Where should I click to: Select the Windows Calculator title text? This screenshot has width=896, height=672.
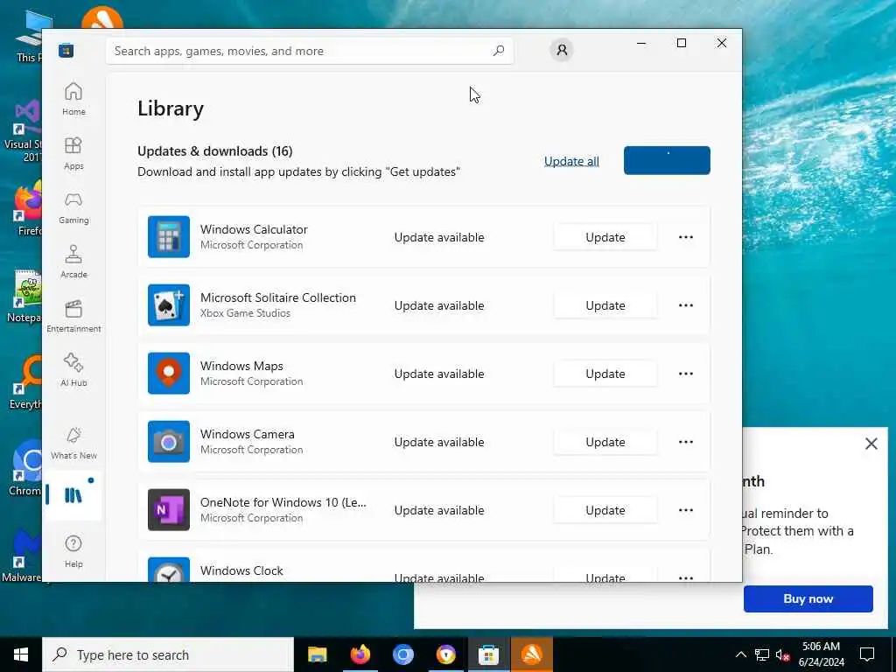pos(254,229)
